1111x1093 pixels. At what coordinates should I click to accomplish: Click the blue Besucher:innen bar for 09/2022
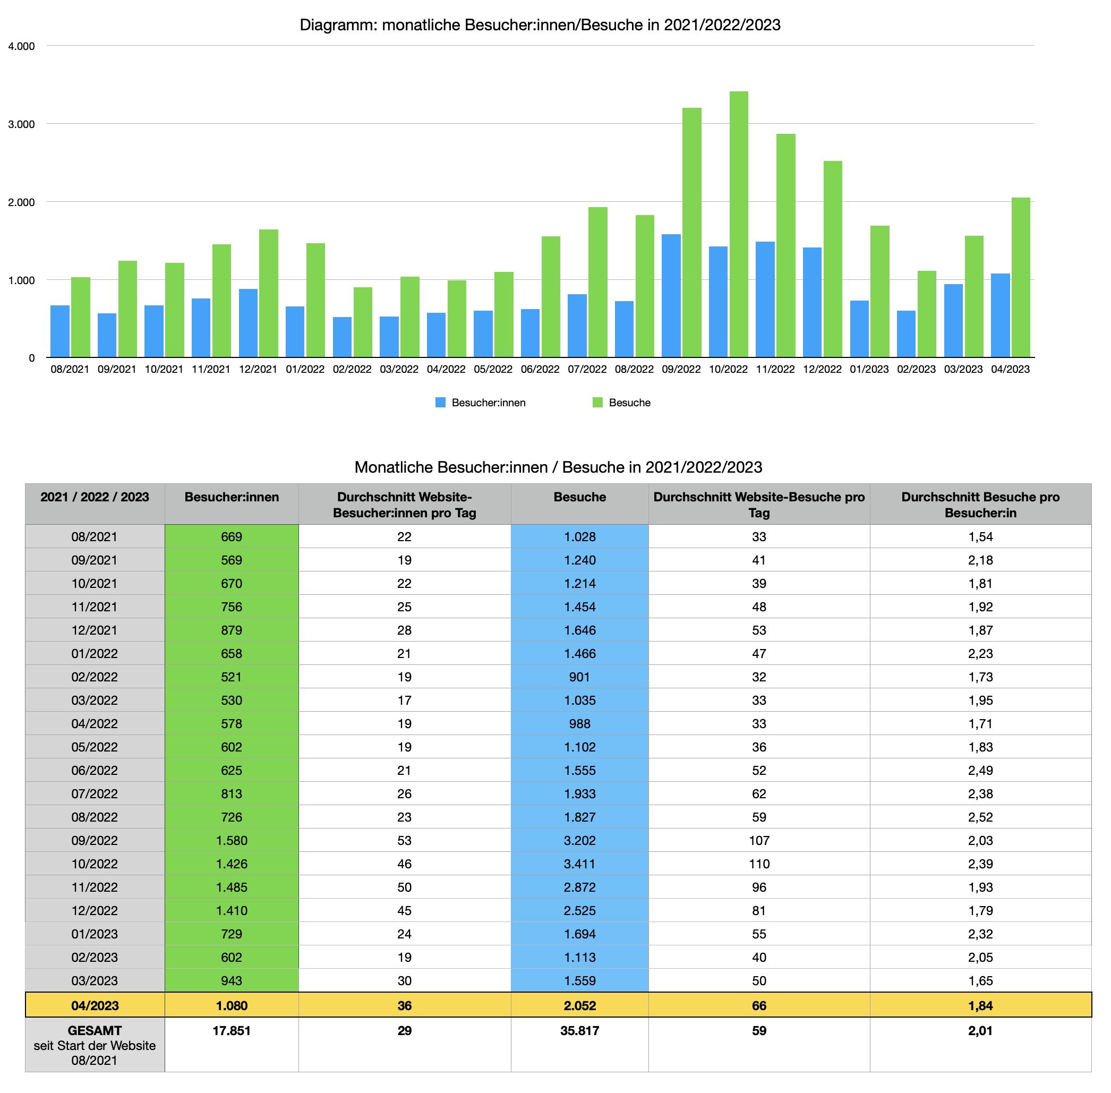[671, 296]
